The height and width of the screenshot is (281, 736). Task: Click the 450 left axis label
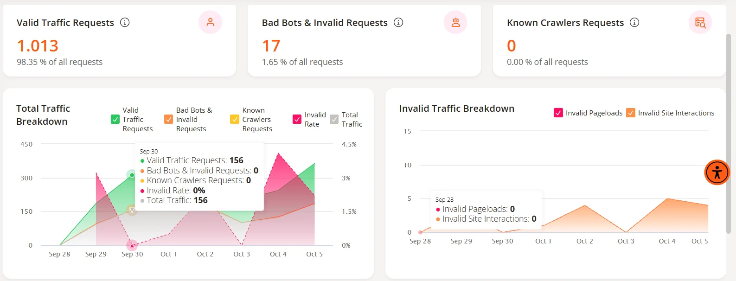coord(26,144)
